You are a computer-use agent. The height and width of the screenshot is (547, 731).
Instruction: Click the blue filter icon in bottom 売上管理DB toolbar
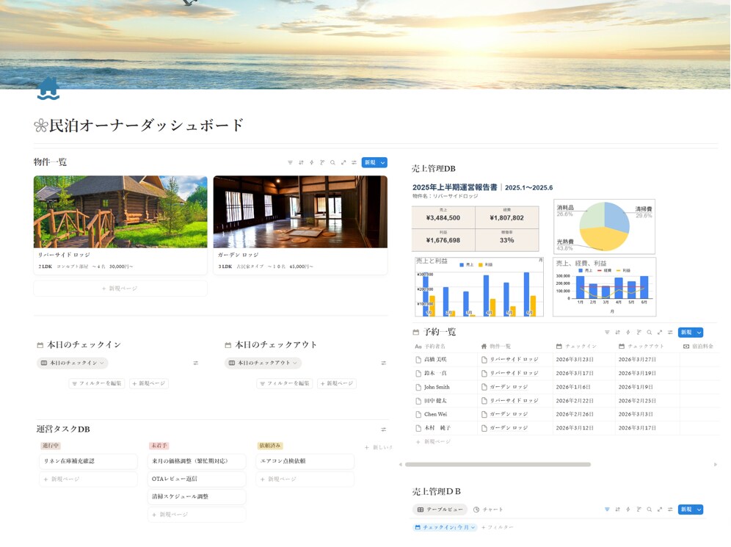point(607,510)
